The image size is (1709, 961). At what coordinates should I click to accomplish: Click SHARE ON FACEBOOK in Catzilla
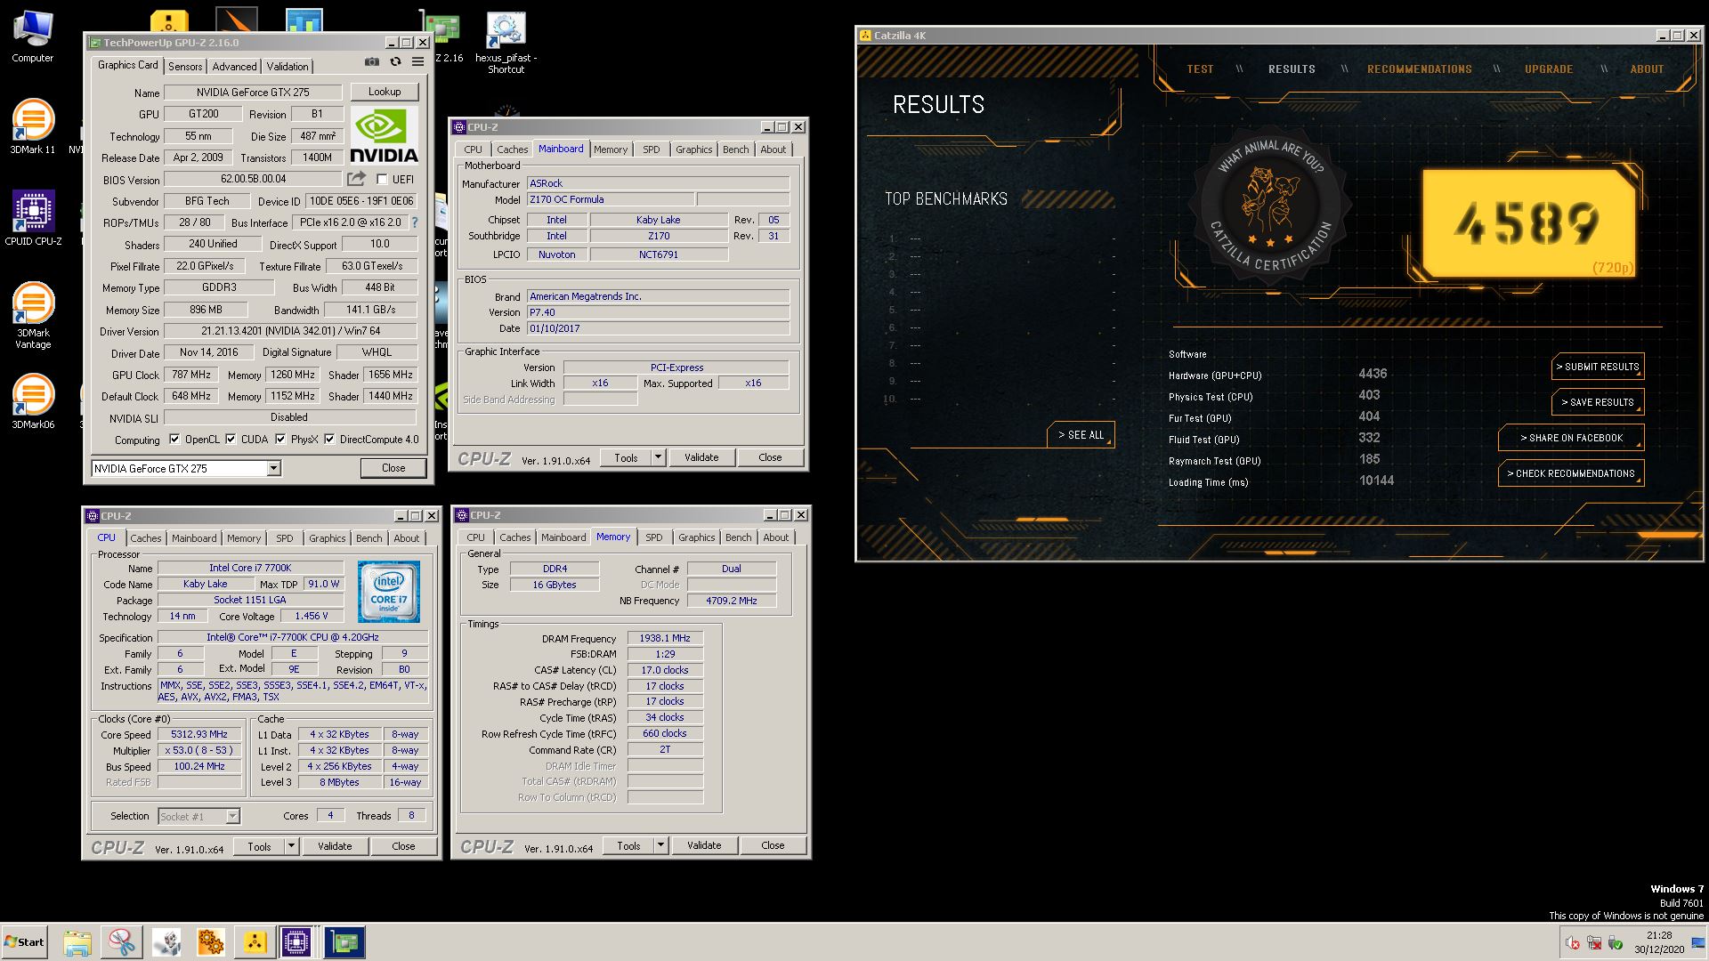tap(1571, 438)
